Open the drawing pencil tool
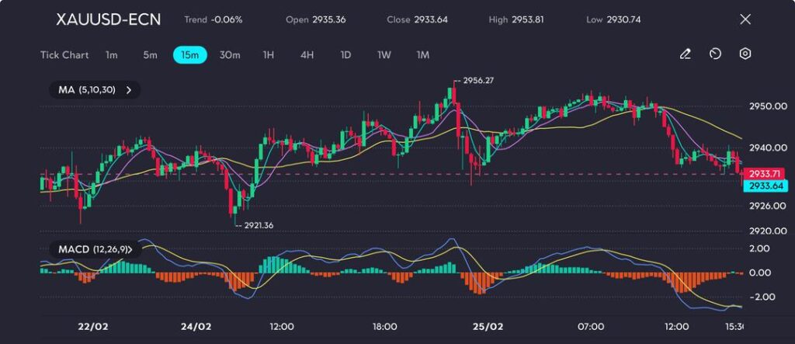 pyautogui.click(x=685, y=54)
